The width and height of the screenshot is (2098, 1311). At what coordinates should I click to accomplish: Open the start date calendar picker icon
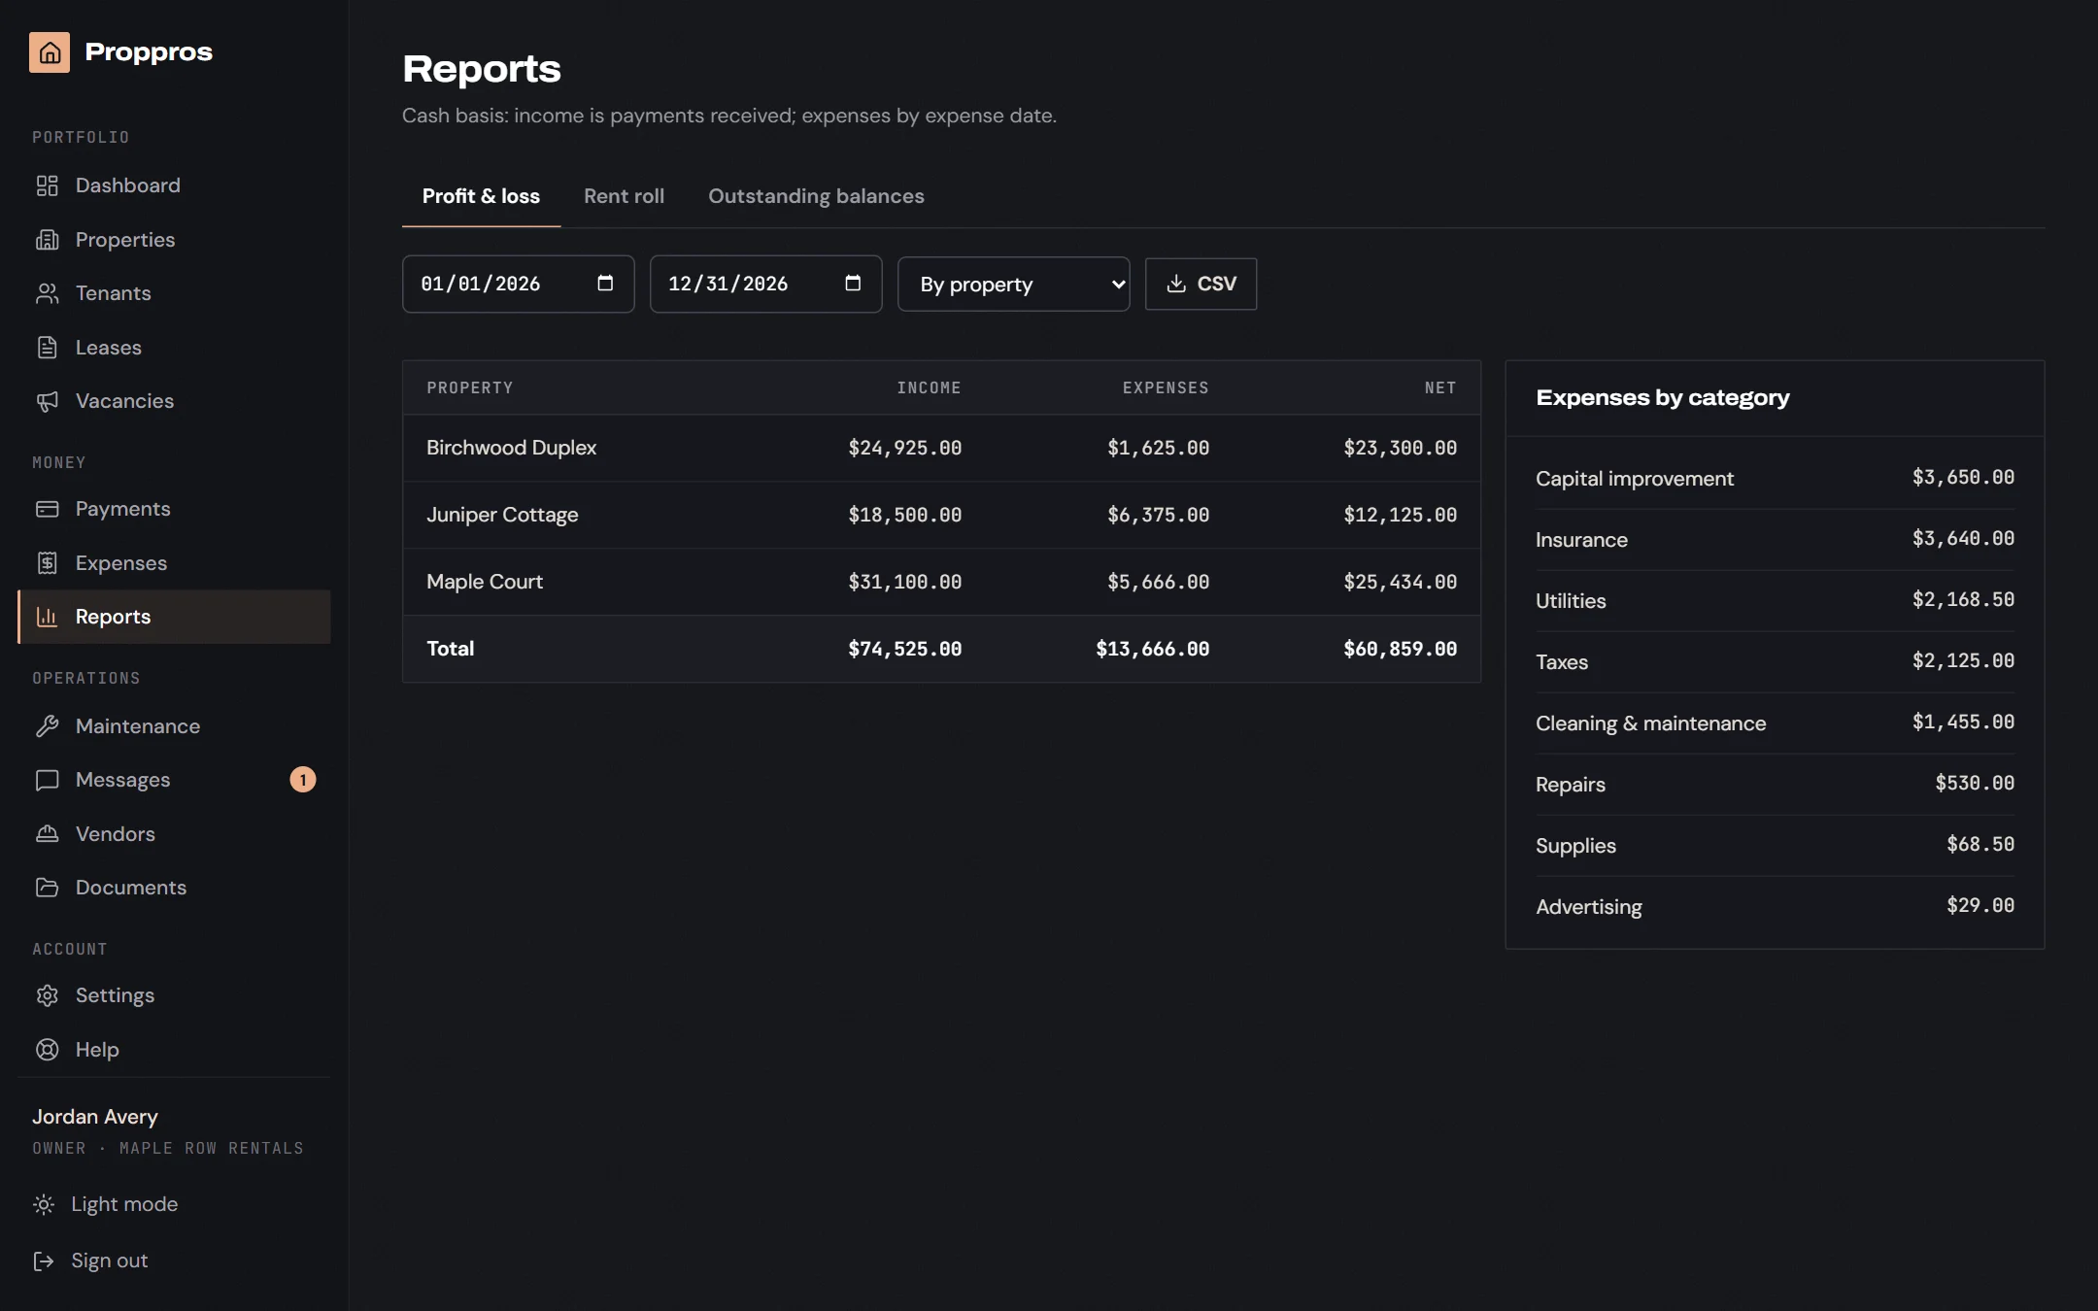pyautogui.click(x=605, y=284)
